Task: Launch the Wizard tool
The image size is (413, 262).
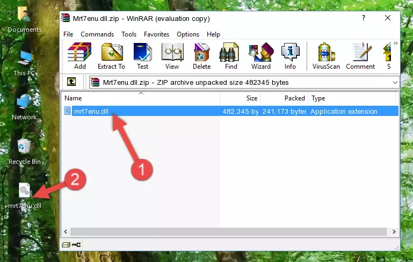Action: click(x=261, y=56)
